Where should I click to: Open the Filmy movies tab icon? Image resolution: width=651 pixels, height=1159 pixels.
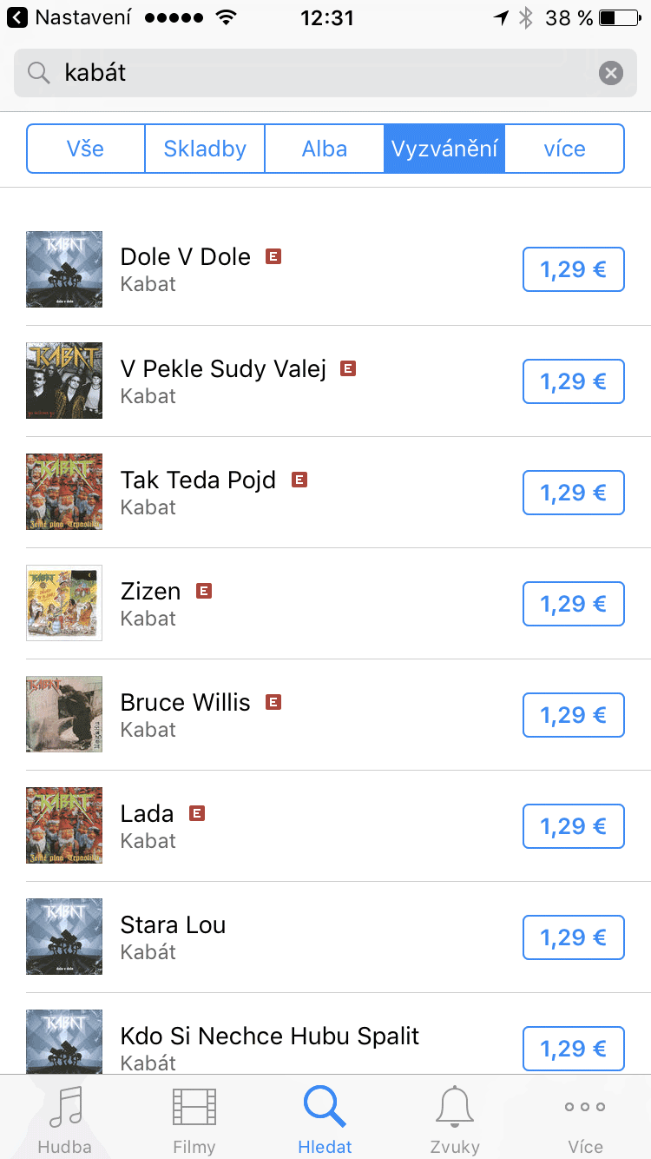194,1108
